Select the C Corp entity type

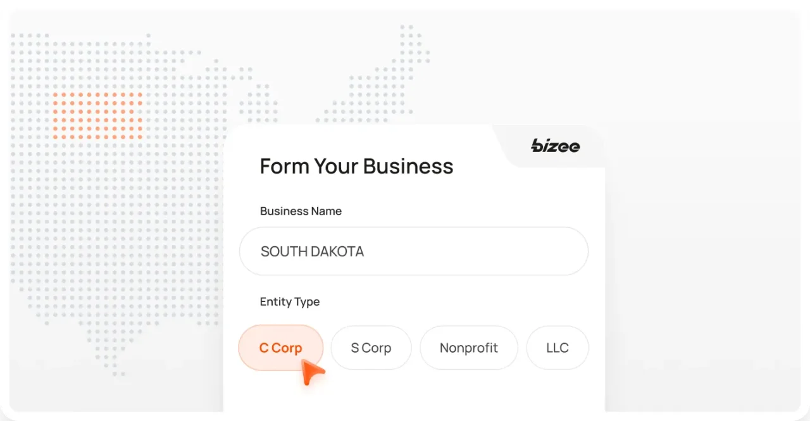[x=280, y=348]
